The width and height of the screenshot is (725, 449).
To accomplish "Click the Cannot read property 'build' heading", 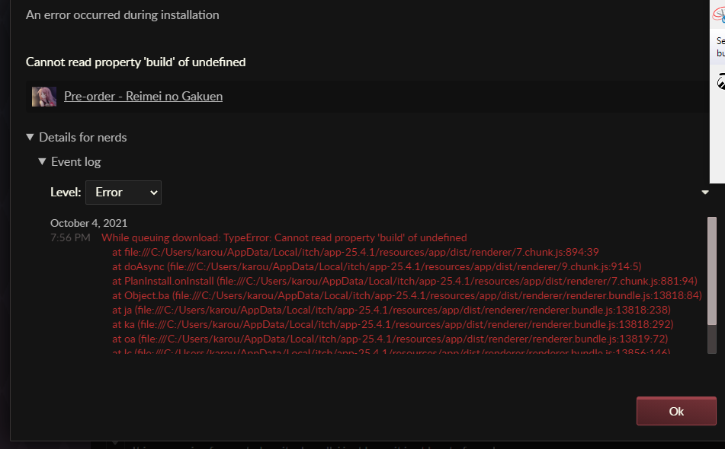I will click(x=136, y=62).
